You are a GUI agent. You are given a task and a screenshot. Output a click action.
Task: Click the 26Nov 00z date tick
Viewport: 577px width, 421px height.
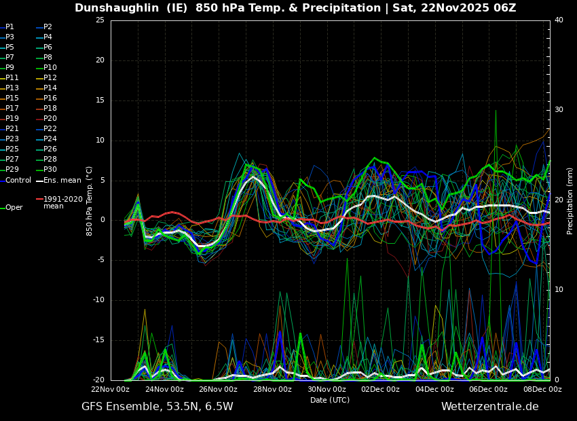point(219,389)
